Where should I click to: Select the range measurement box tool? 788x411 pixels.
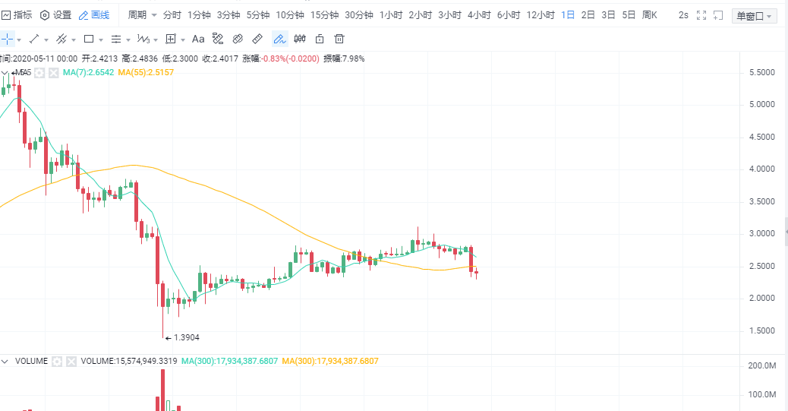click(171, 39)
